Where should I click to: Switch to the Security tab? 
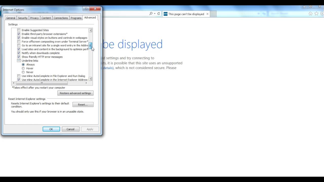(23, 18)
